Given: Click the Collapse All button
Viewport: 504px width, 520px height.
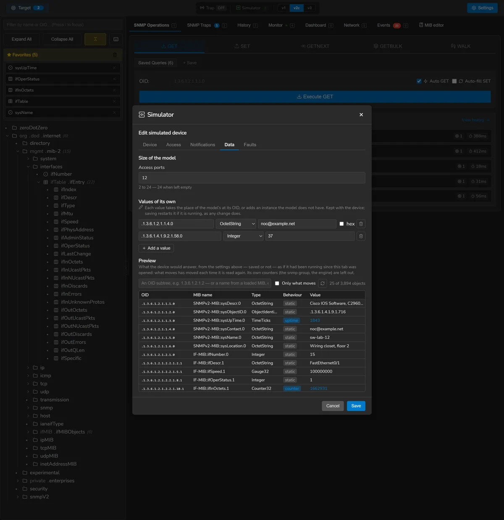Looking at the screenshot, I should [62, 39].
